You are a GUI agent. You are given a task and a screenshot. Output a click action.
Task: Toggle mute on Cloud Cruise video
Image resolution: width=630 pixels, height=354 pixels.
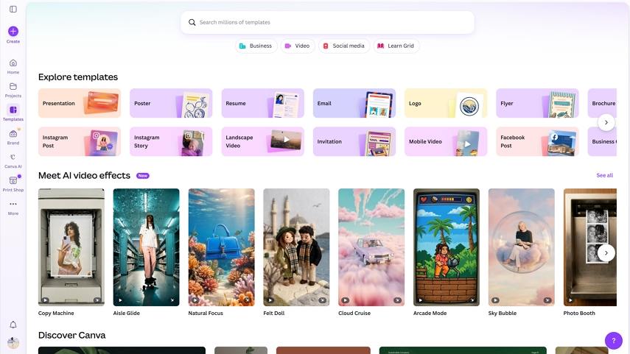click(397, 300)
